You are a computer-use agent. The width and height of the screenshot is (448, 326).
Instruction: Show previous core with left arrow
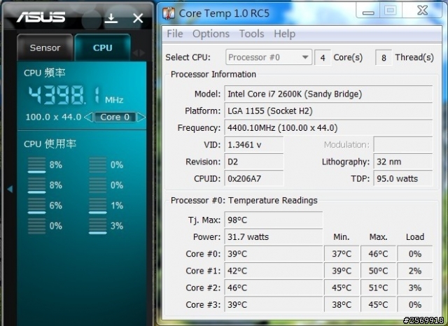pos(89,117)
